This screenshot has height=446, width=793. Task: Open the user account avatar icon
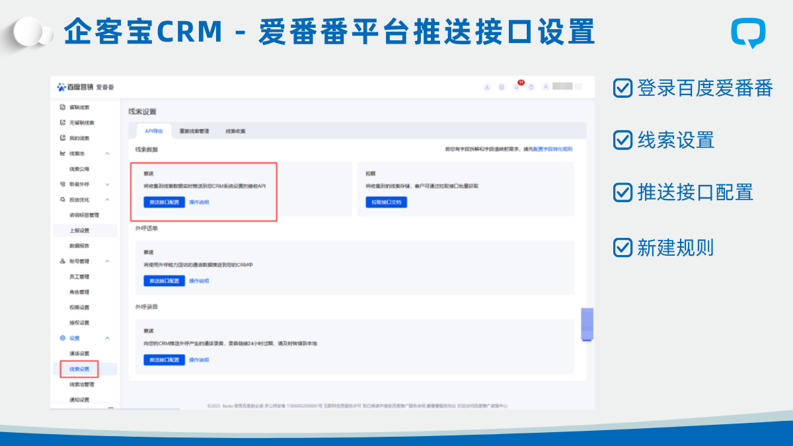[x=546, y=87]
